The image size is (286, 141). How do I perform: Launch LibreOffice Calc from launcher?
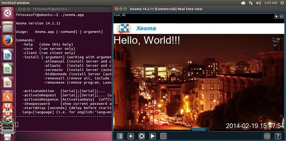(x=8, y=68)
